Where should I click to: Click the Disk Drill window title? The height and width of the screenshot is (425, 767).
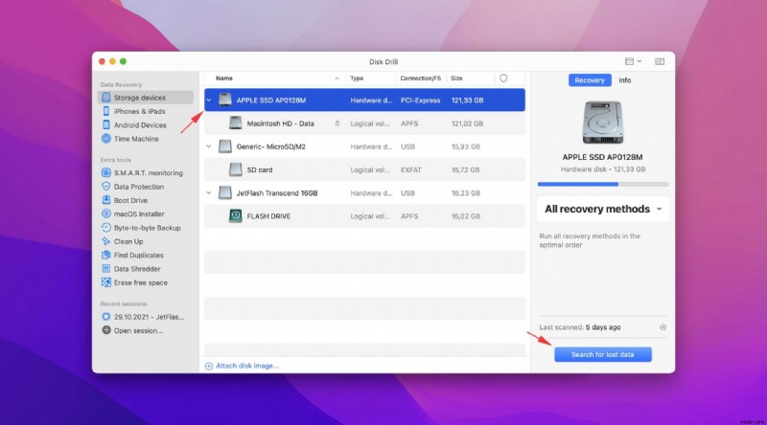pyautogui.click(x=383, y=61)
